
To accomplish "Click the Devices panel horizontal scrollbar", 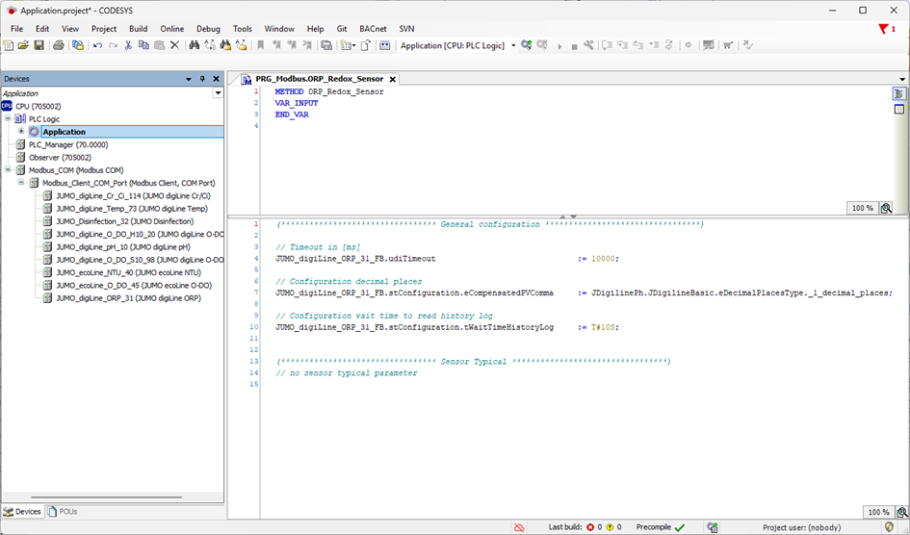I will (106, 497).
